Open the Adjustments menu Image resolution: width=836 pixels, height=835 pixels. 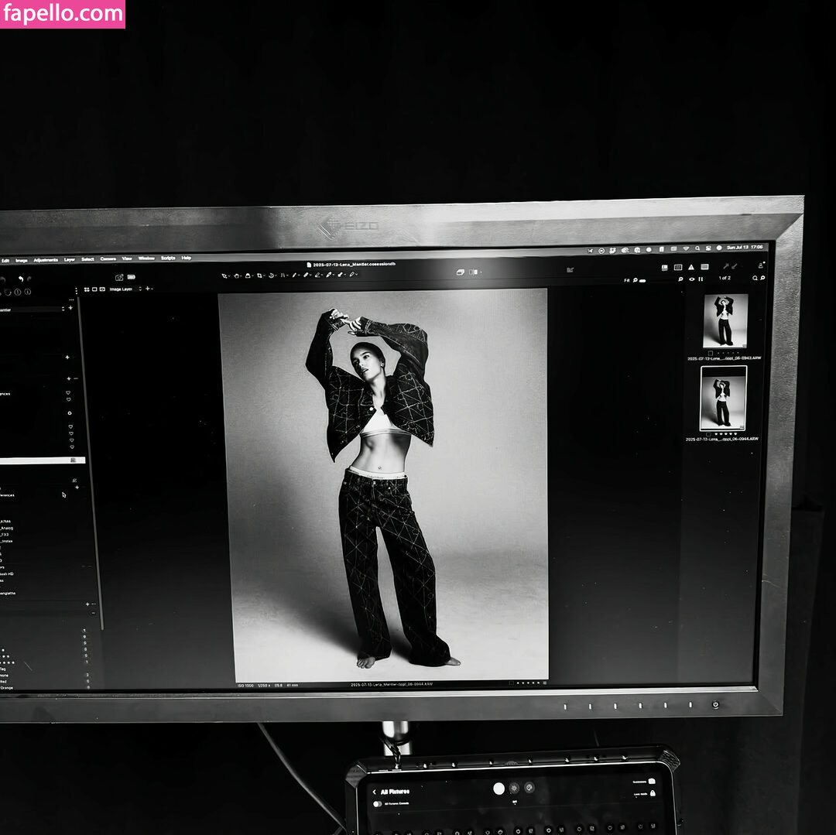(x=46, y=260)
